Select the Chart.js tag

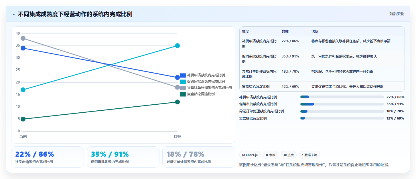[x=250, y=155]
